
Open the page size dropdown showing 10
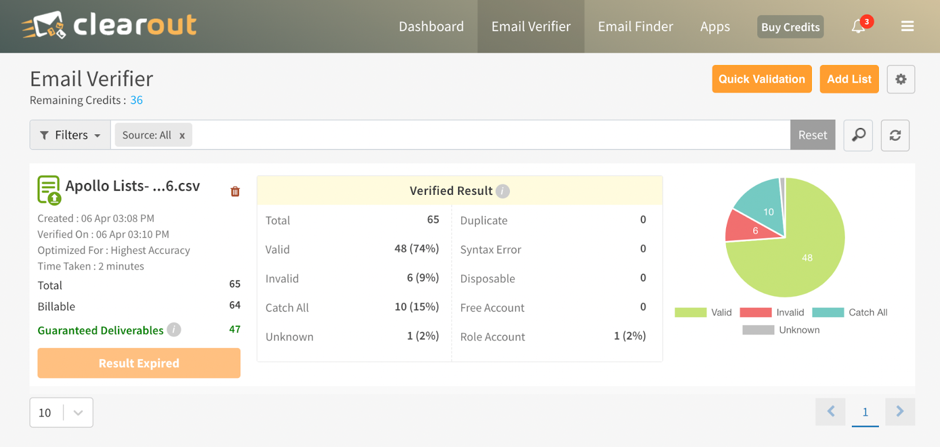pos(61,412)
